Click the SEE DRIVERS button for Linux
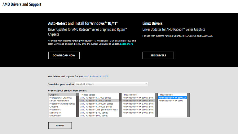 tap(158, 56)
